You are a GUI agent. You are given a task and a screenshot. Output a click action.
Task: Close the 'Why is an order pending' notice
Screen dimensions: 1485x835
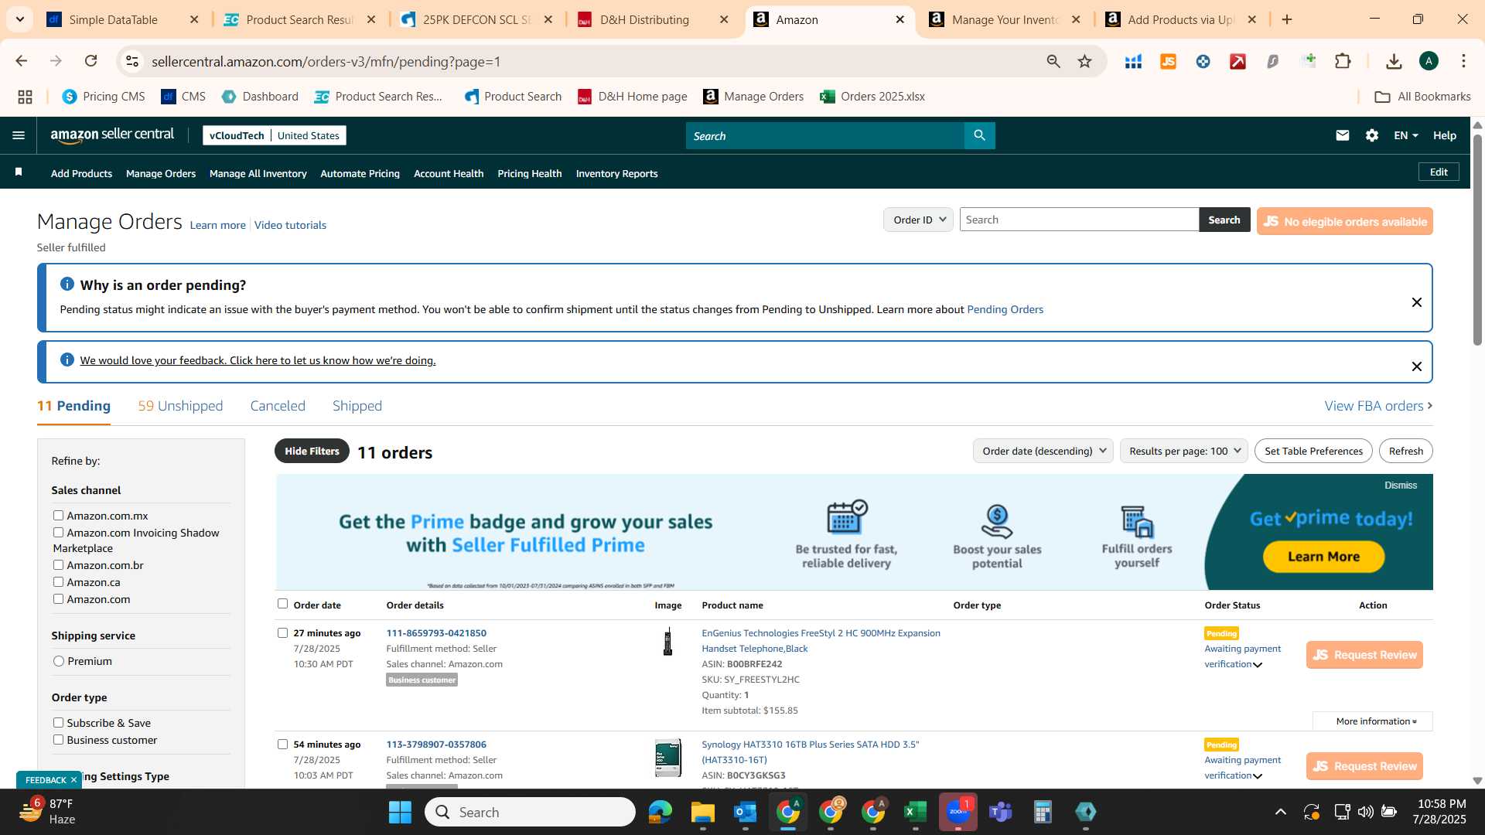(x=1416, y=302)
